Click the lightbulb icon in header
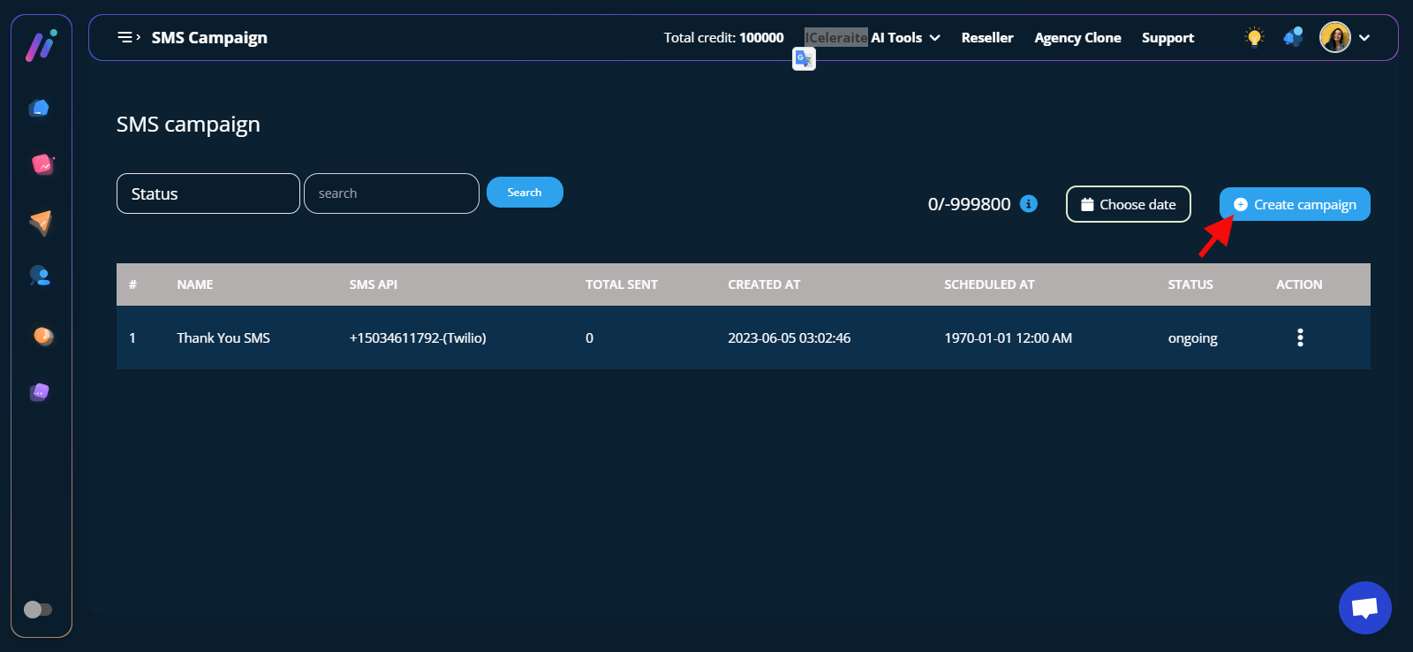 (x=1254, y=37)
